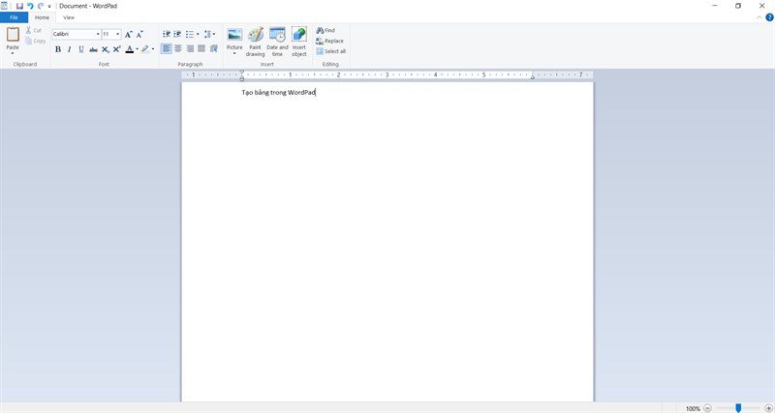Viewport: 775px width, 413px height.
Task: Expand the highlight color palette arrow
Action: (x=153, y=49)
